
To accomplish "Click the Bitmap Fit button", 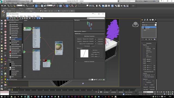I will 146,87.
